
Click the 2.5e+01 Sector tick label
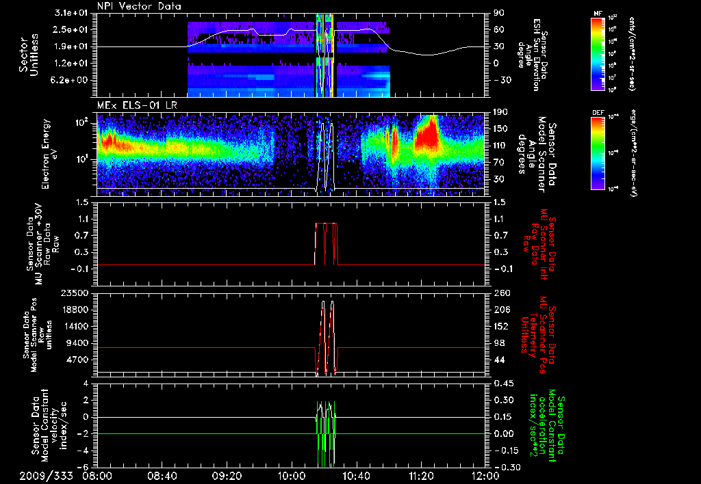(71, 30)
